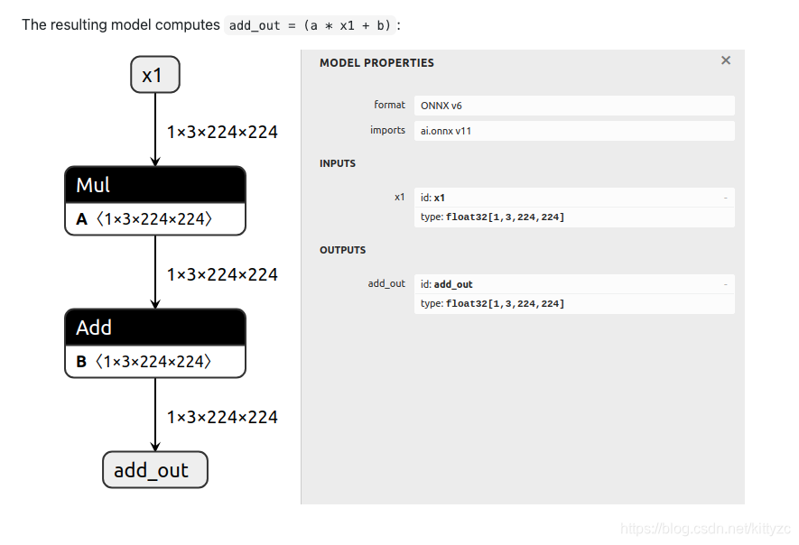Select the Mul operator node

tap(155, 184)
